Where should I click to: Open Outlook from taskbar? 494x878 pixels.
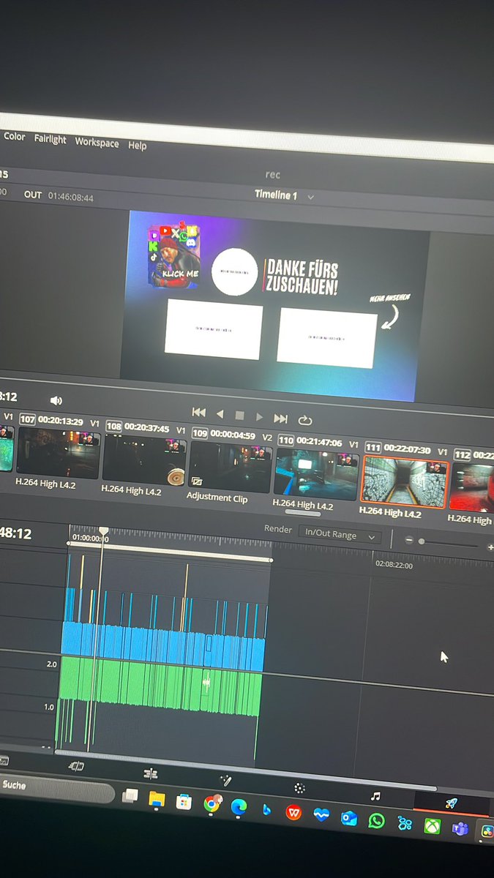pyautogui.click(x=349, y=818)
